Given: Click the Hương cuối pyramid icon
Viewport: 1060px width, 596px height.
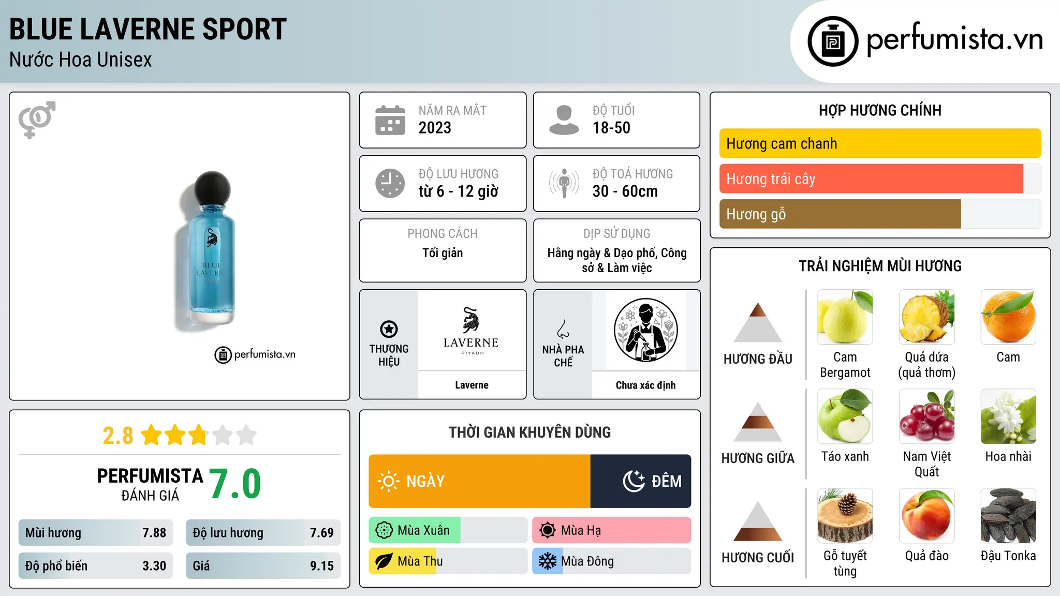Looking at the screenshot, I should [758, 521].
